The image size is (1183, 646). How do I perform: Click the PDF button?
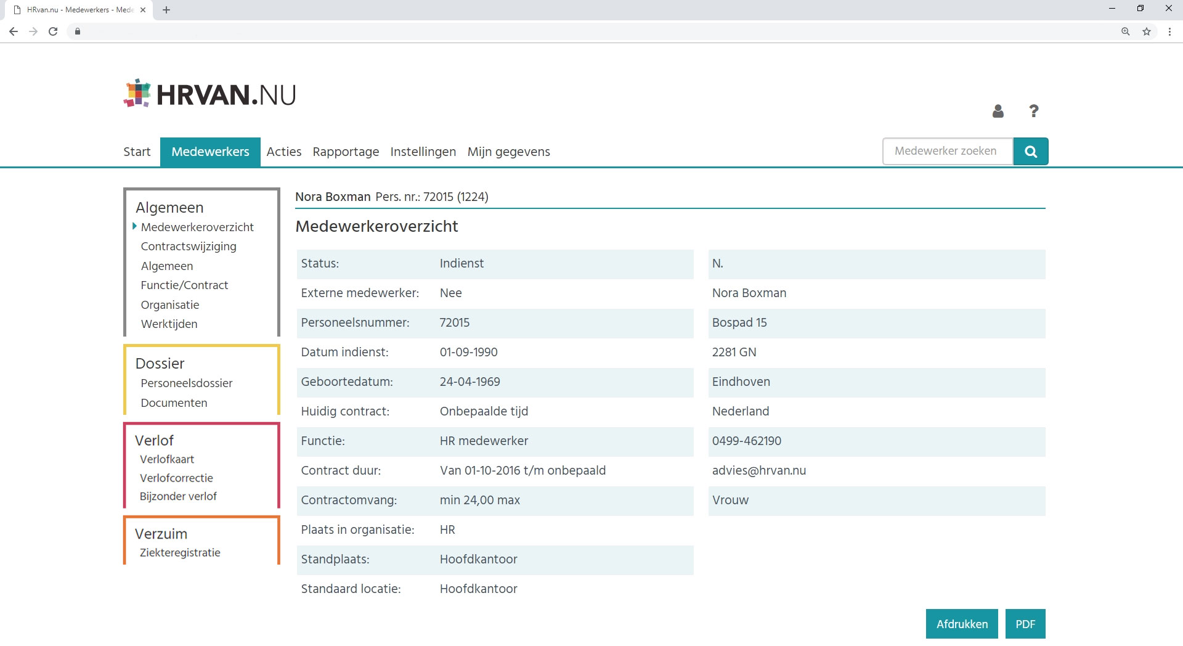pos(1025,624)
